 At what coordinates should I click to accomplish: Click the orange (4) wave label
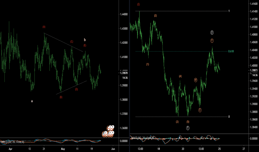click(x=180, y=76)
